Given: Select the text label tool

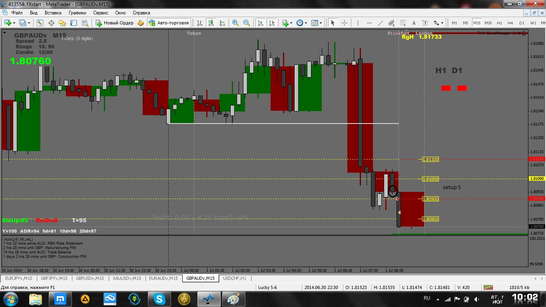Looking at the screenshot, I should [425, 23].
